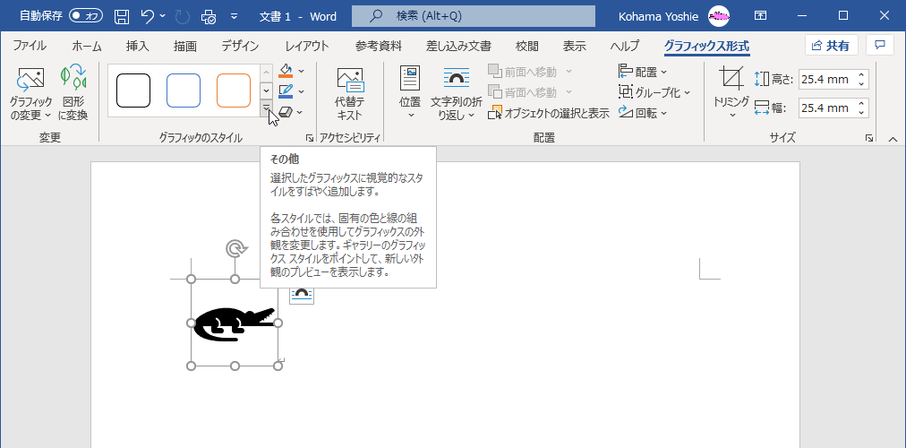Click the 図形に変換 button
The image size is (906, 448).
pyautogui.click(x=73, y=94)
